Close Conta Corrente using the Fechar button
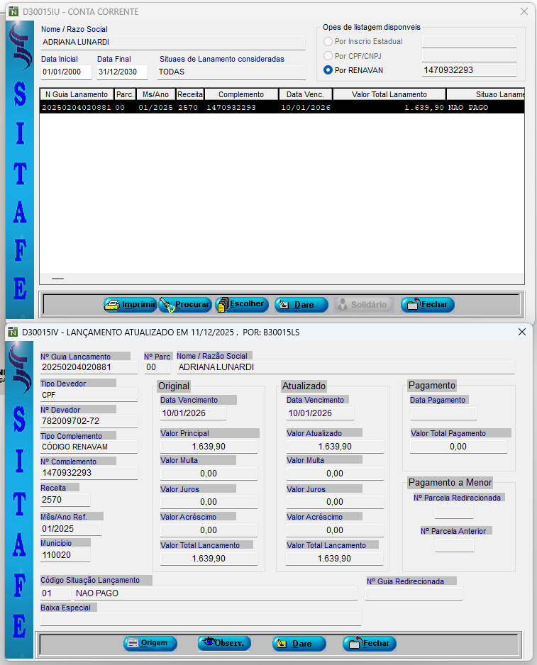Image resolution: width=537 pixels, height=665 pixels. pos(427,305)
